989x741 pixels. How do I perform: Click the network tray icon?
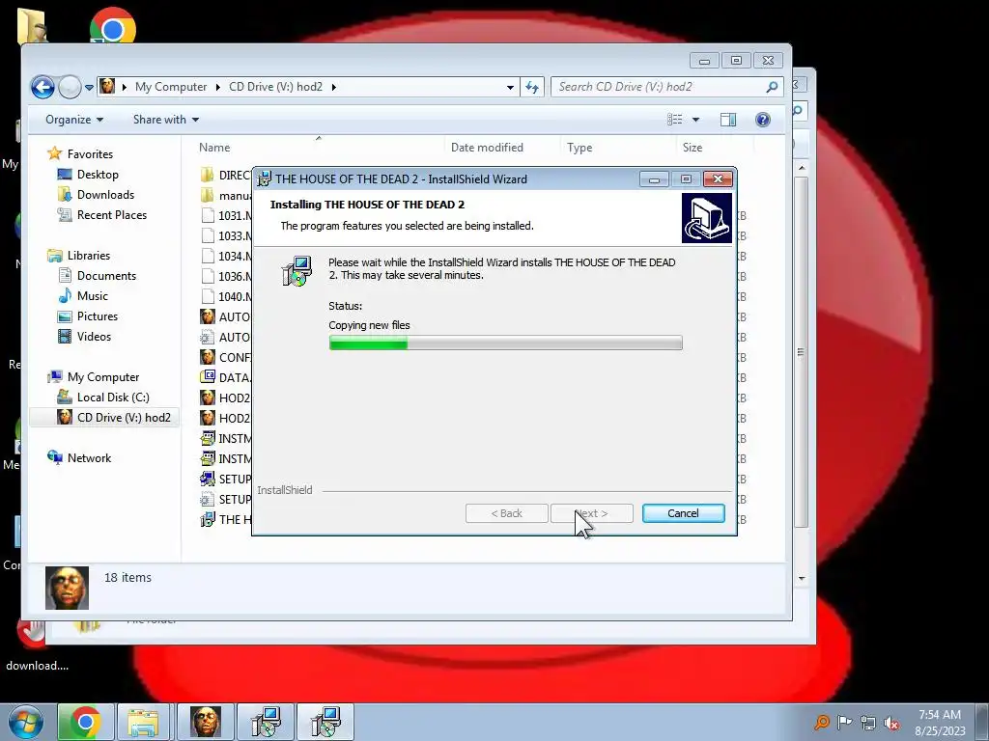pyautogui.click(x=868, y=723)
